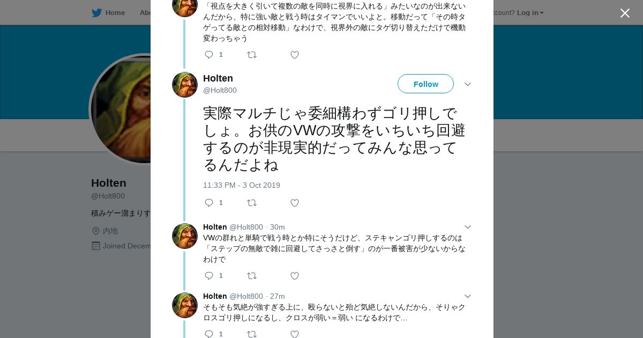Reply to the top partially visible tweet
This screenshot has height=338, width=643.
coord(209,55)
